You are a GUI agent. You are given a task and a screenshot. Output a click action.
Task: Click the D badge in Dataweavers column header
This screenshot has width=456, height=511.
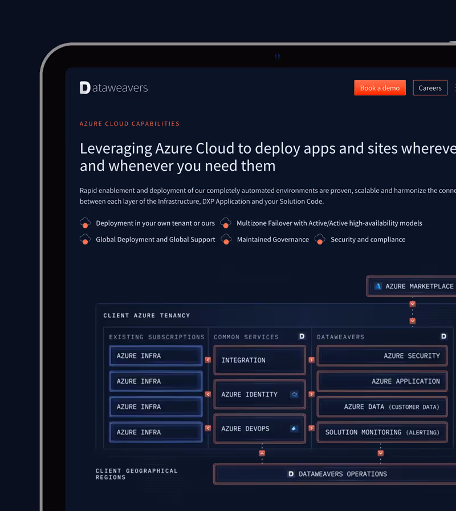point(443,336)
